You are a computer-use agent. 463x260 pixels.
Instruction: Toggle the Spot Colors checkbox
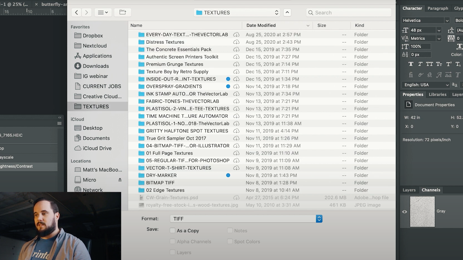(230, 241)
